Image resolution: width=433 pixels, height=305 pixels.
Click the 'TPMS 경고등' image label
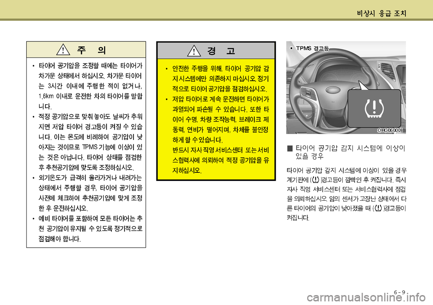pos(312,48)
